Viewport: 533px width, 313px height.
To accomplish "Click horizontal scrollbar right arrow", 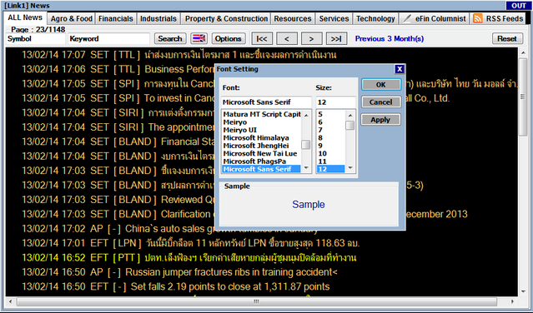I will tap(512, 301).
